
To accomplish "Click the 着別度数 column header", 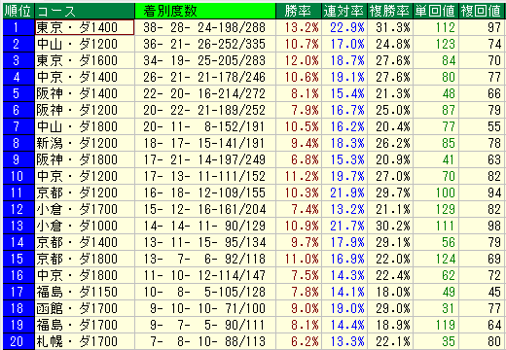I will pos(205,11).
